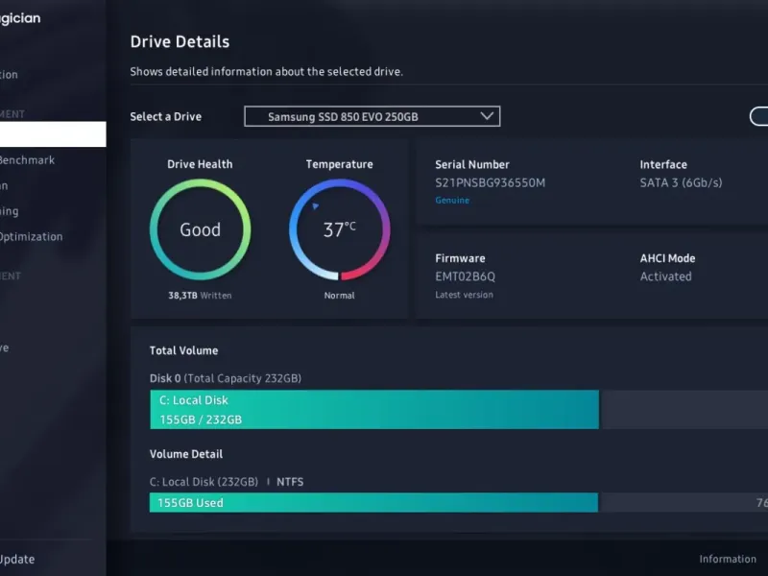This screenshot has width=768, height=576.
Task: Click the Interface label
Action: click(663, 164)
